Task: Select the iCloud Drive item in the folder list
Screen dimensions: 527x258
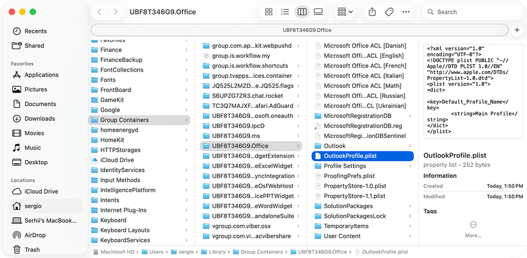Action: [139, 160]
